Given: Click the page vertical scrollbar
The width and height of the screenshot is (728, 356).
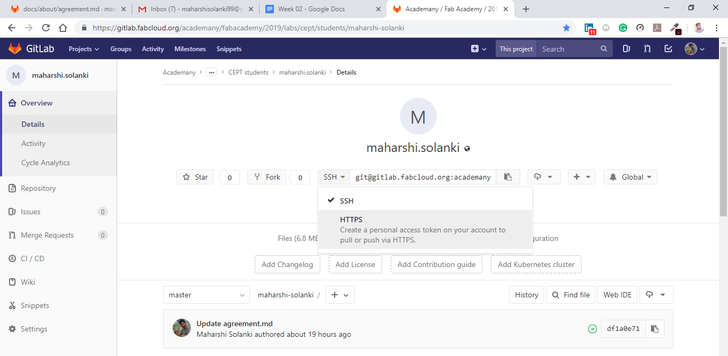Looking at the screenshot, I should click(x=723, y=131).
